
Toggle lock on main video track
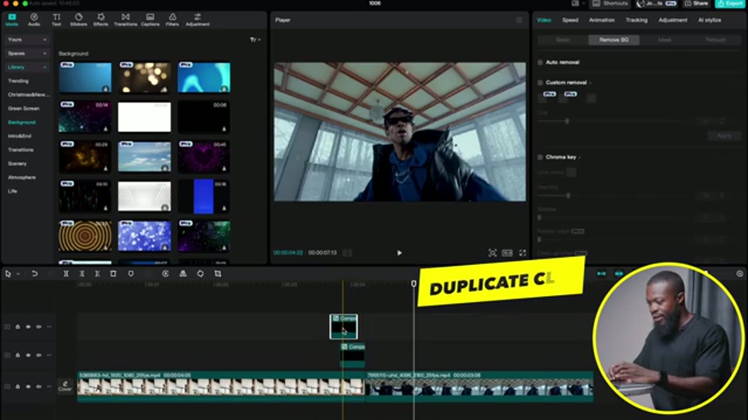(x=18, y=386)
